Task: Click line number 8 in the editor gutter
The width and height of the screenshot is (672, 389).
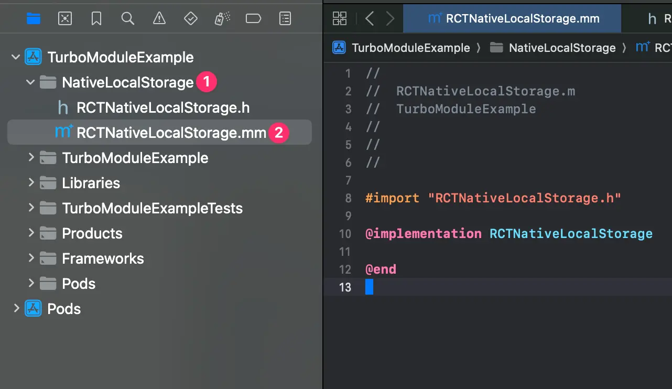Action: click(x=348, y=198)
